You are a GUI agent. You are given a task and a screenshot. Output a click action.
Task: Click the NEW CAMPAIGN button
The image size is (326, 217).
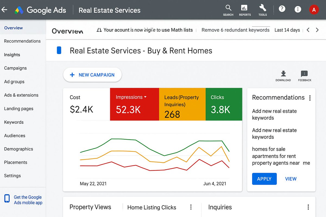92,75
